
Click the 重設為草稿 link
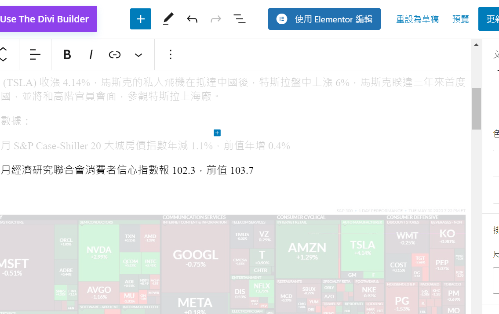pyautogui.click(x=417, y=19)
